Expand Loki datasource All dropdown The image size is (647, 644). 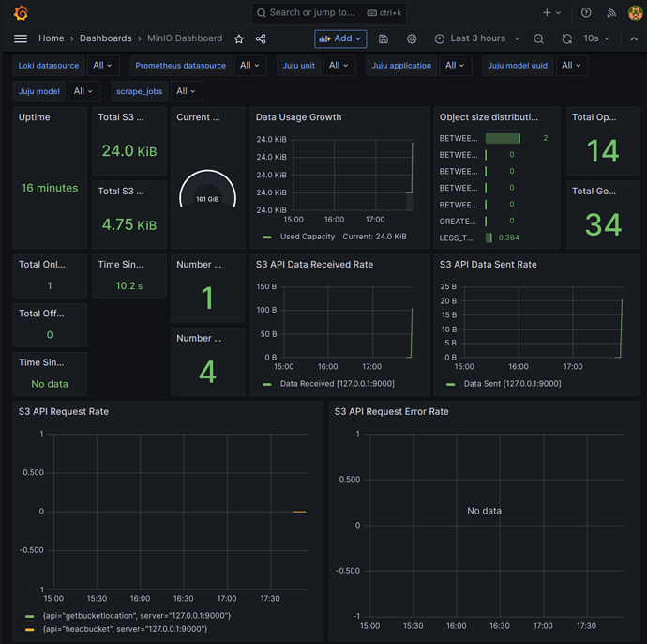[103, 66]
